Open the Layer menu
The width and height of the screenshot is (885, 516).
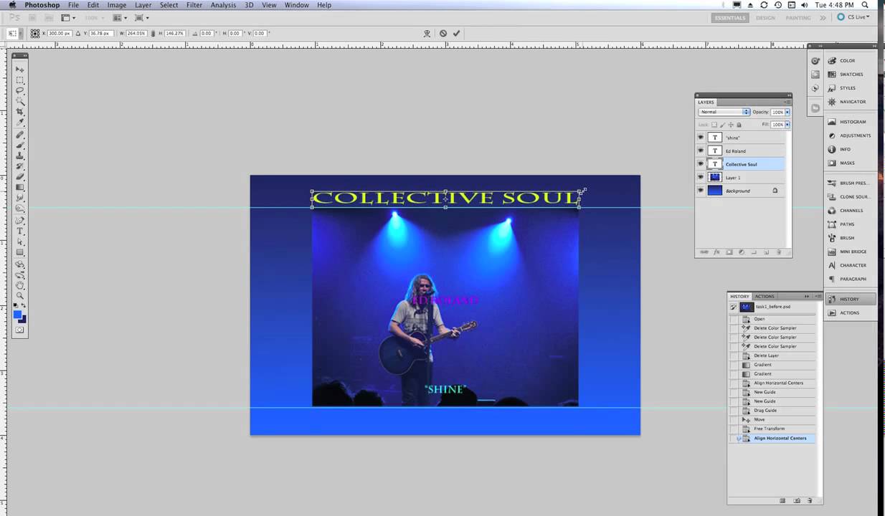tap(143, 5)
